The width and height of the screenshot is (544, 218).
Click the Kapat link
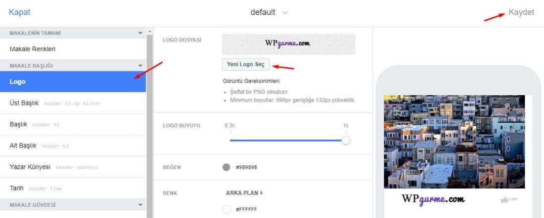point(19,12)
